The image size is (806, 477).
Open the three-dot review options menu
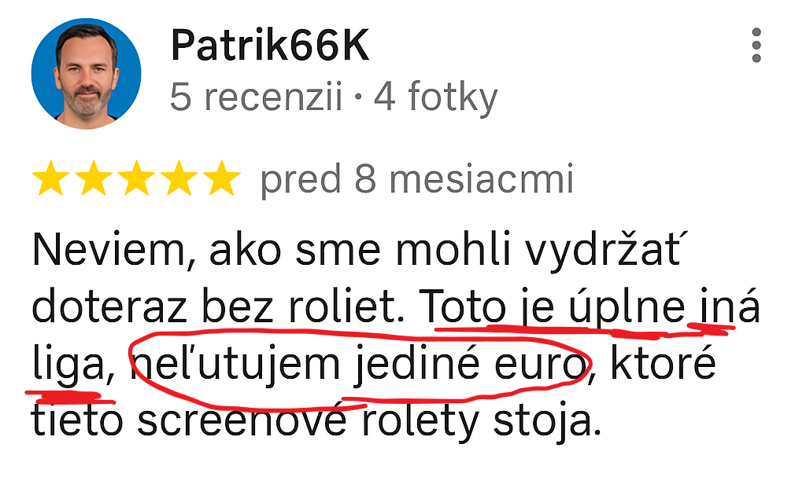click(756, 46)
